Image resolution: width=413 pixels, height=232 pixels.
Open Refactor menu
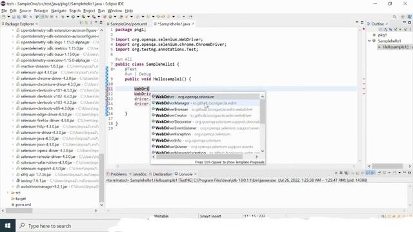[x=41, y=11]
